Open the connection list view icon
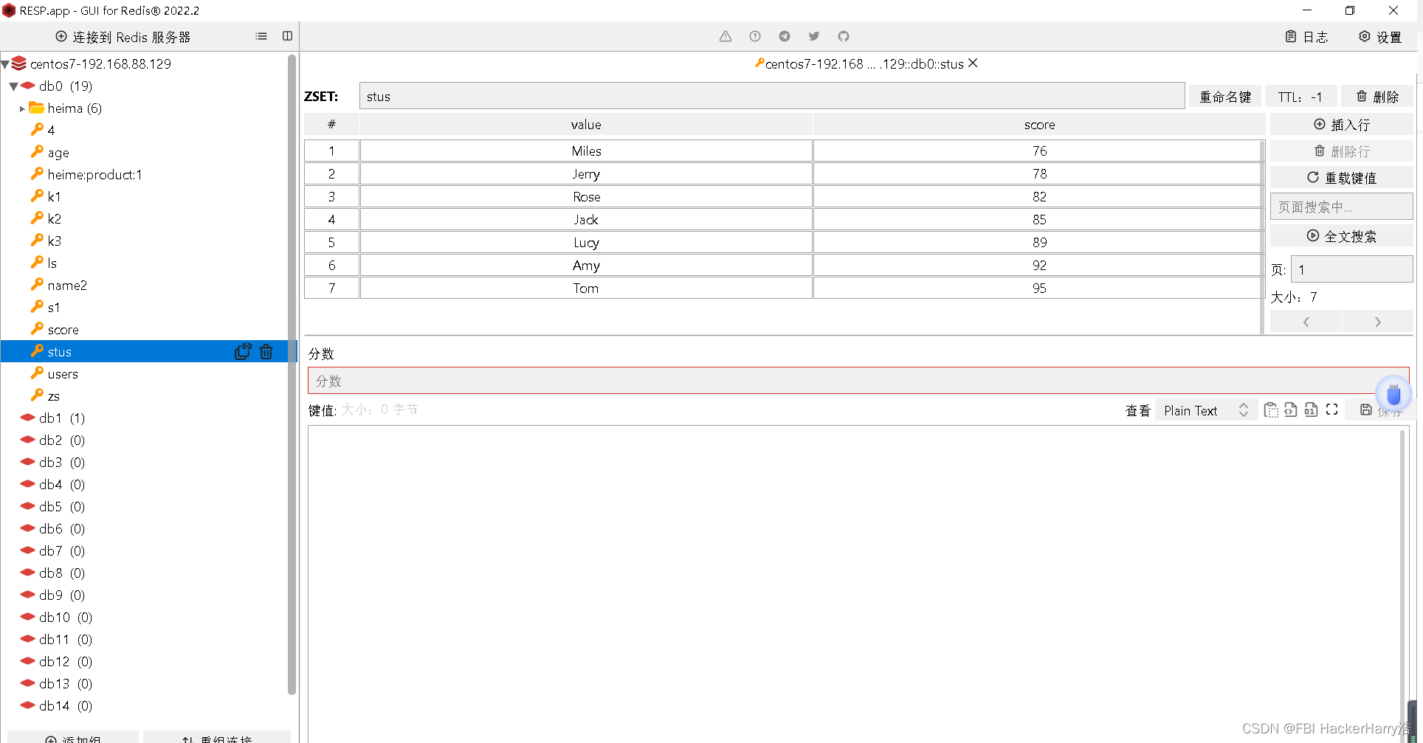The height and width of the screenshot is (743, 1423). 261,36
